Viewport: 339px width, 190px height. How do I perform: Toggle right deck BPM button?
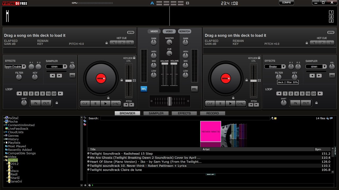click(x=331, y=32)
